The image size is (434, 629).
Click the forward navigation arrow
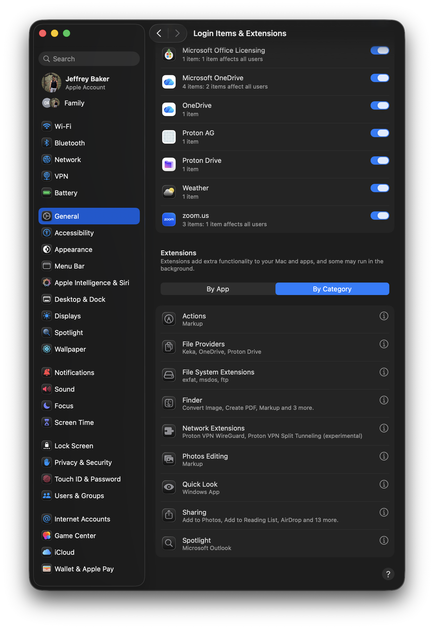tap(177, 34)
